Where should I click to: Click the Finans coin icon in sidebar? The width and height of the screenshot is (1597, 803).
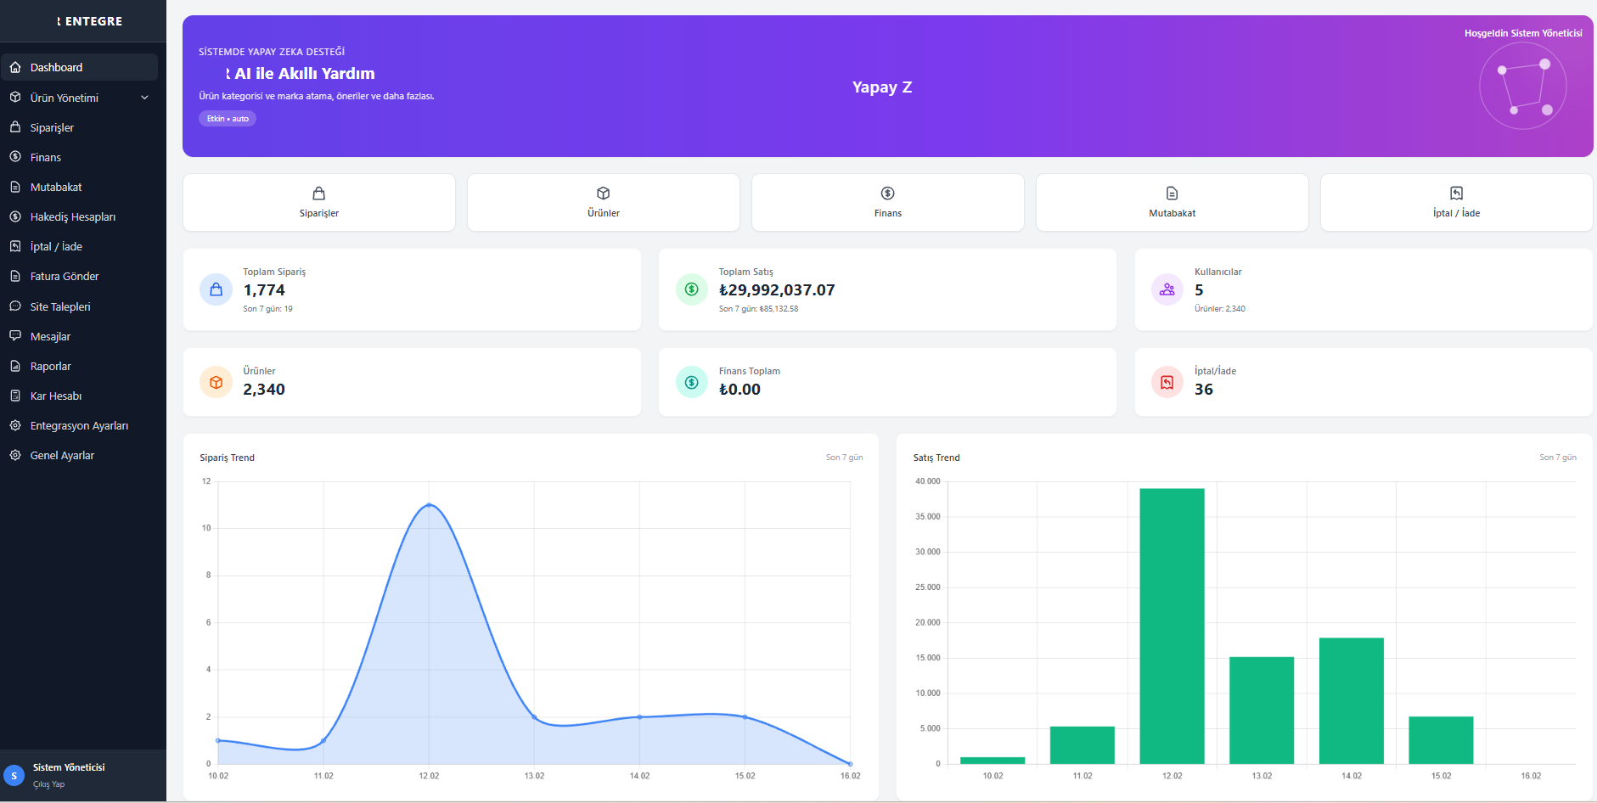click(15, 157)
